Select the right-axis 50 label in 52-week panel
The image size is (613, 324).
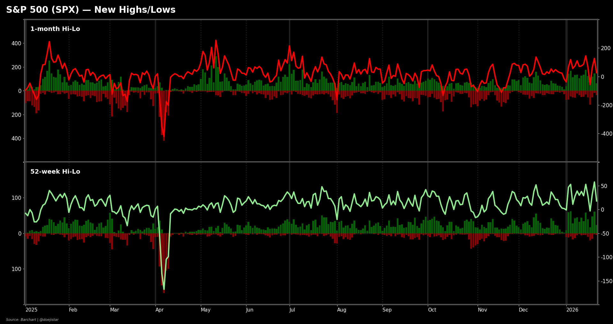(x=604, y=186)
